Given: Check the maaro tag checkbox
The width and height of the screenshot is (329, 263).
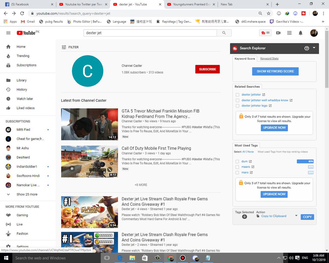Looking at the screenshot, I should pos(237,167).
